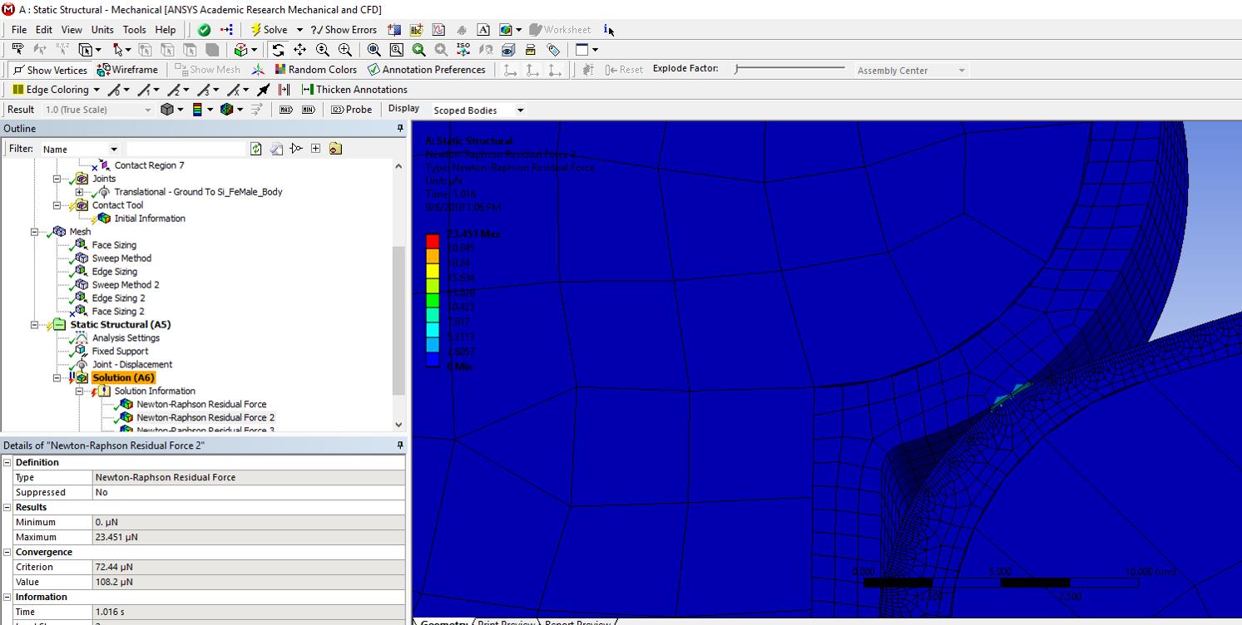The height and width of the screenshot is (625, 1242).
Task: Select Newton-Raphson Residual Force 2 item
Action: (205, 418)
